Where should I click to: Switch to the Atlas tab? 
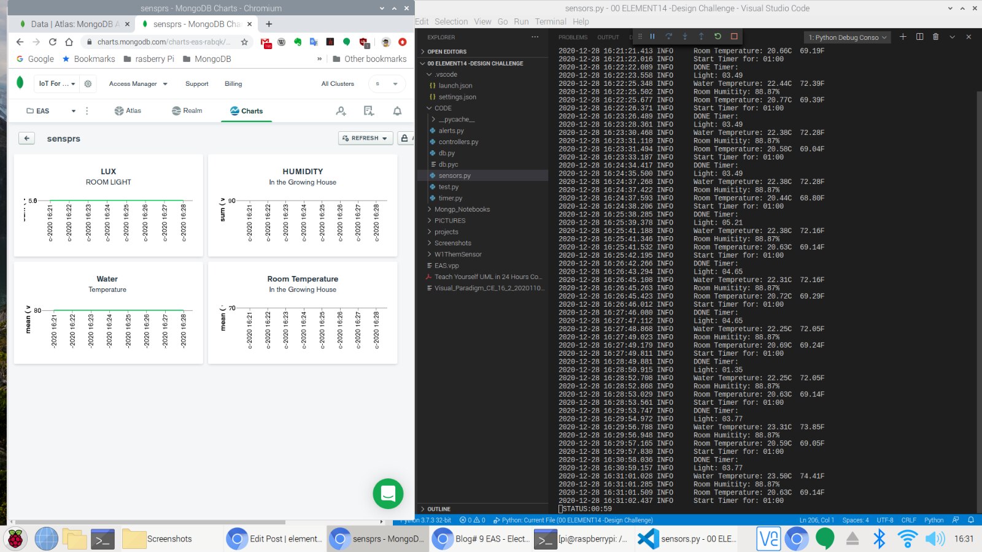[128, 111]
